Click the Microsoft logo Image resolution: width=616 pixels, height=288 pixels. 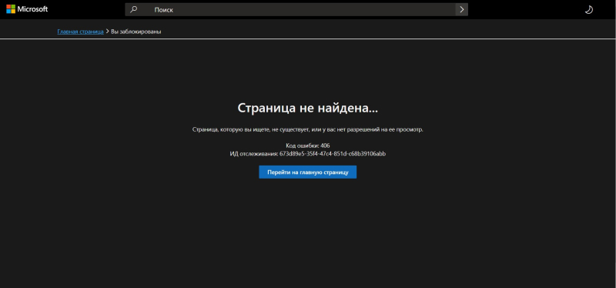pos(27,8)
